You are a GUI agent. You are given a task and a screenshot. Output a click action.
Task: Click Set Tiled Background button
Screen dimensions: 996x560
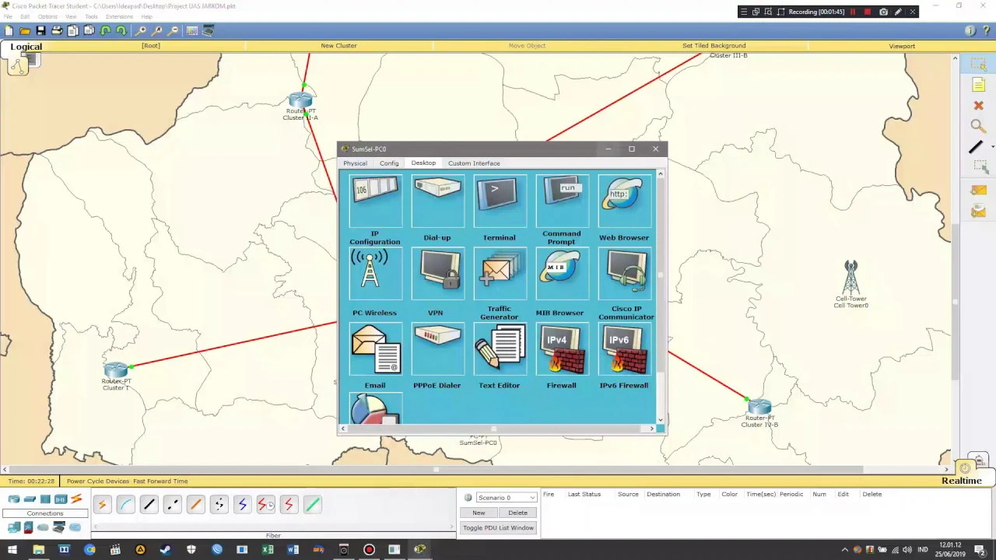[714, 46]
